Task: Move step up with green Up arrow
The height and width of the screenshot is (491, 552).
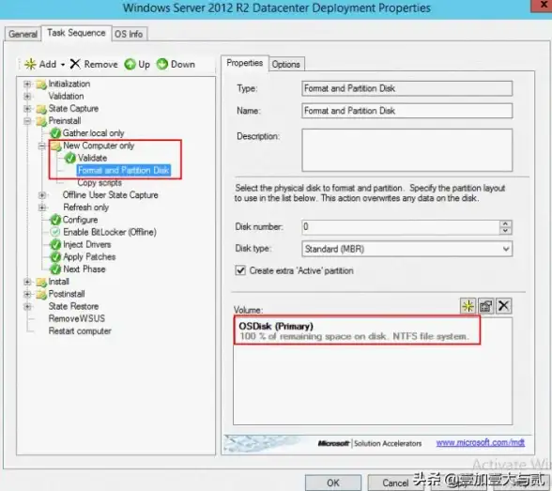Action: point(130,64)
